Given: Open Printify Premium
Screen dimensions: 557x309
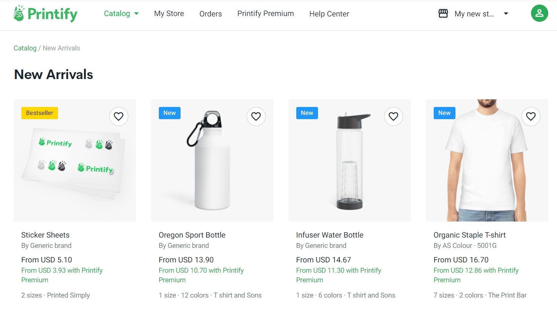Looking at the screenshot, I should [265, 14].
